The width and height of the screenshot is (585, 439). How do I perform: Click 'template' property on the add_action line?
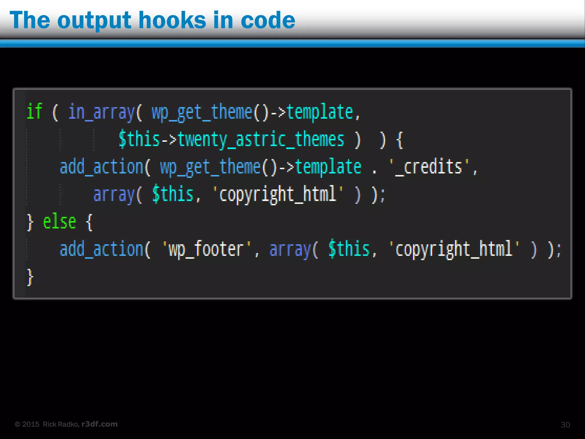coord(328,167)
